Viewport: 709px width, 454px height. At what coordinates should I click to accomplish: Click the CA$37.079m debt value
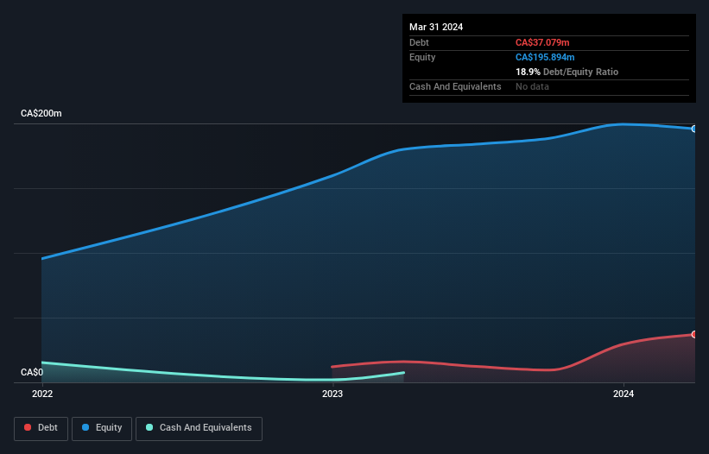point(542,42)
